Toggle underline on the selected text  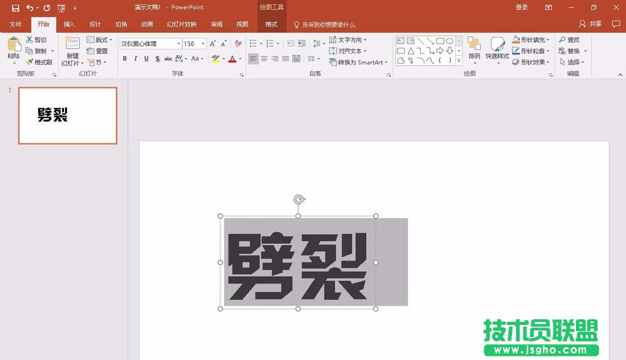click(x=146, y=58)
